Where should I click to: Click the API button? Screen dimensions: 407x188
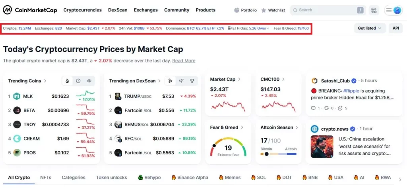[x=396, y=28]
